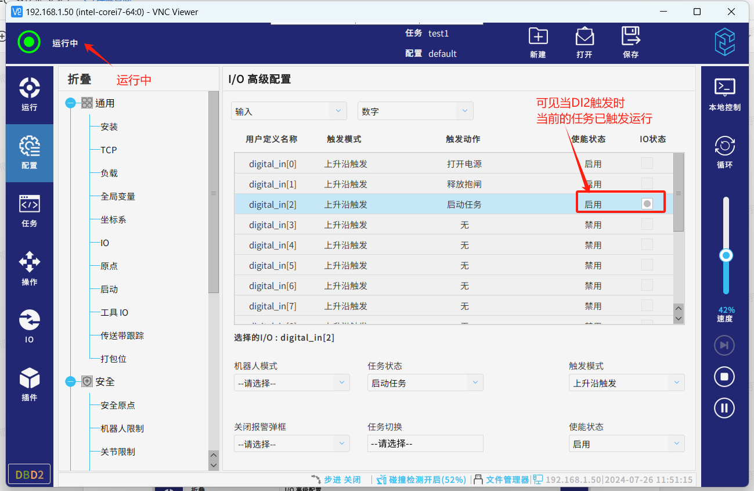Collapse the 通用 tree section
The width and height of the screenshot is (754, 491).
coord(71,103)
